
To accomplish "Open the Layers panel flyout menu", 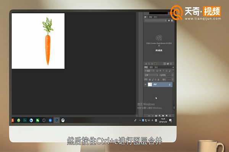I will pos(173,67).
